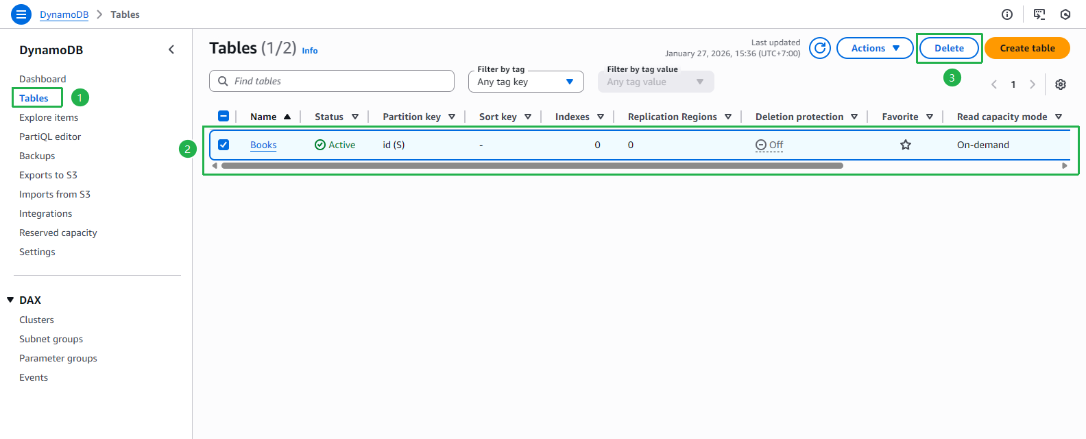Sort by Status column arrow

355,117
